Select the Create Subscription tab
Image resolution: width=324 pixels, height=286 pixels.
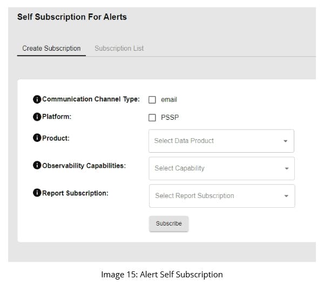tap(51, 49)
